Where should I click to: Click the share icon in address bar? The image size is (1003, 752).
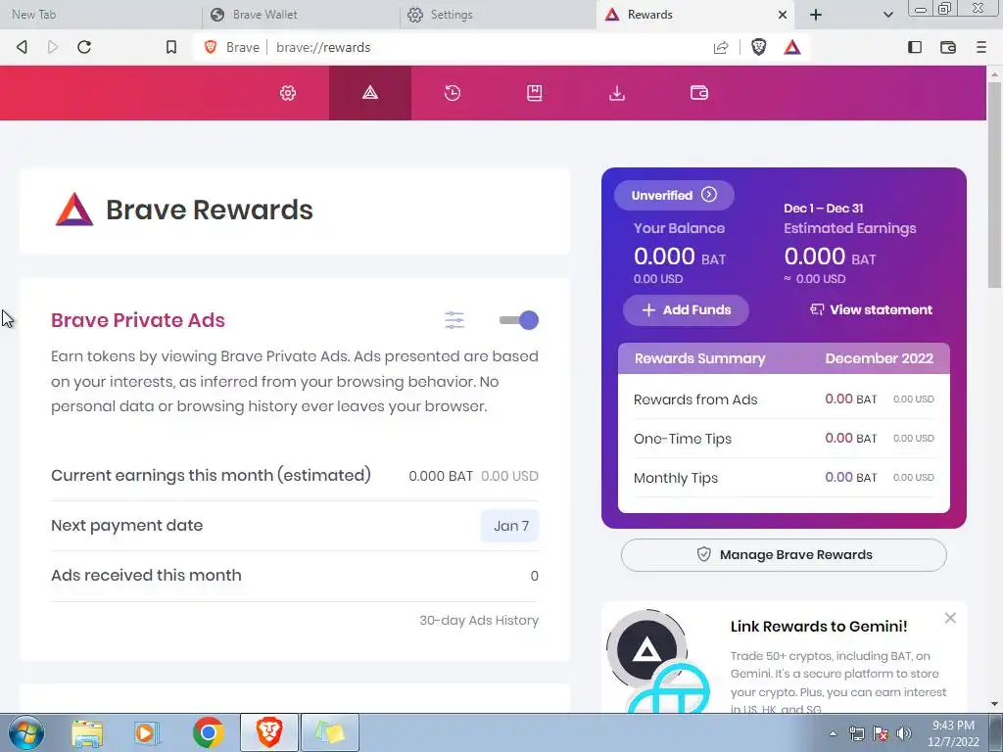pos(721,47)
